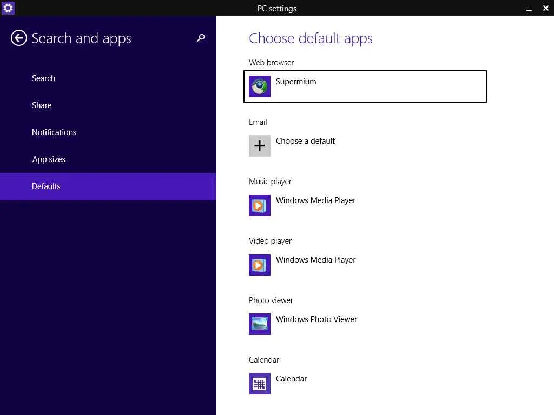Select App sizes in sidebar
This screenshot has height=415, width=554.
click(49, 159)
